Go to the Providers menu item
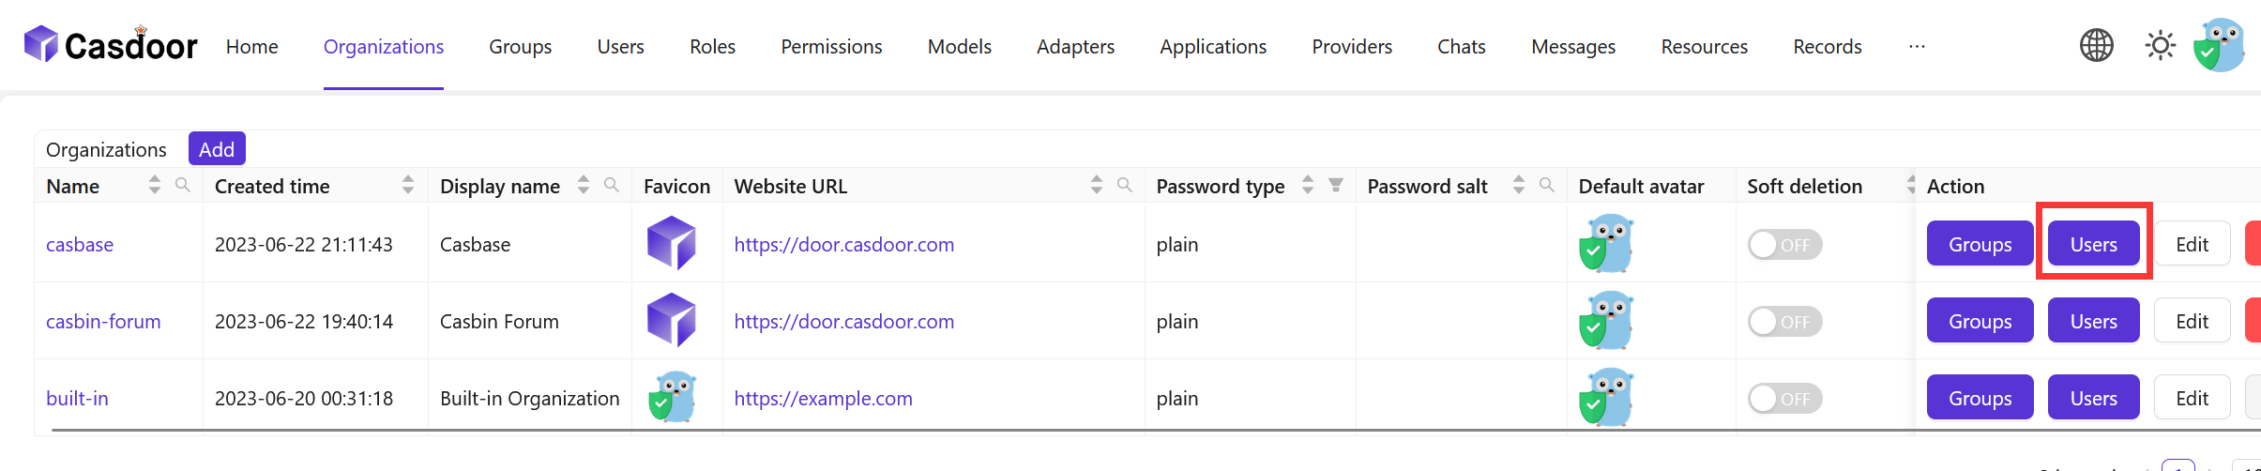 1352,47
